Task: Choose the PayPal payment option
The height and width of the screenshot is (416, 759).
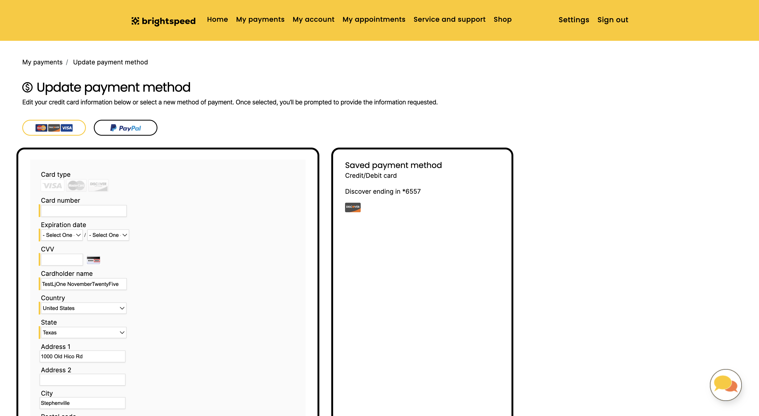Action: [126, 127]
